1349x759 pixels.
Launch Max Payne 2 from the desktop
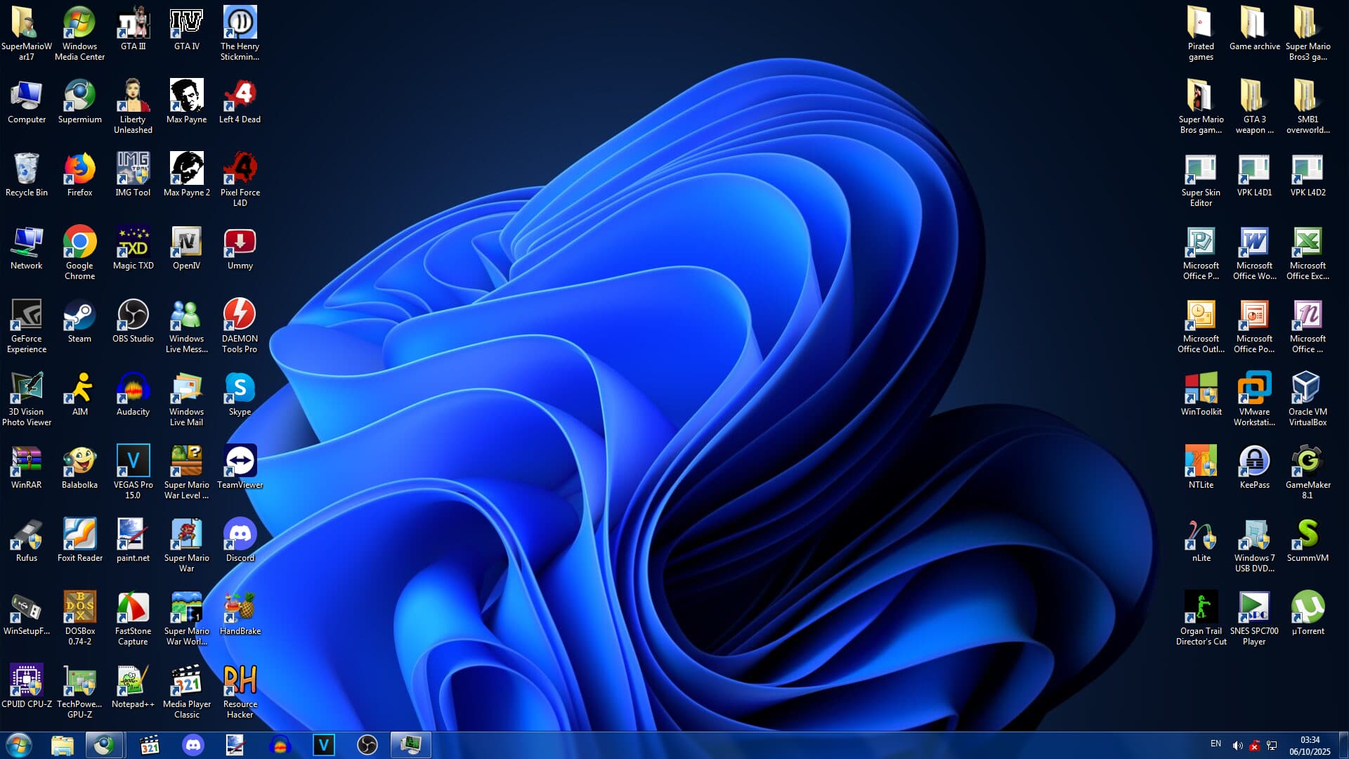click(186, 176)
